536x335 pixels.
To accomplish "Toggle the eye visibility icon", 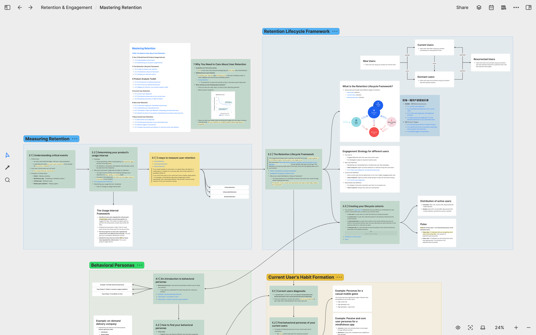I will [458, 327].
